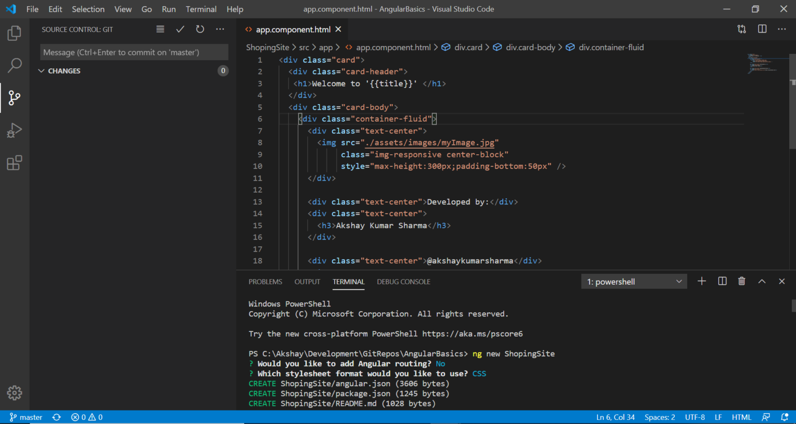Open the Search view in activity bar
This screenshot has width=796, height=424.
coord(15,65)
